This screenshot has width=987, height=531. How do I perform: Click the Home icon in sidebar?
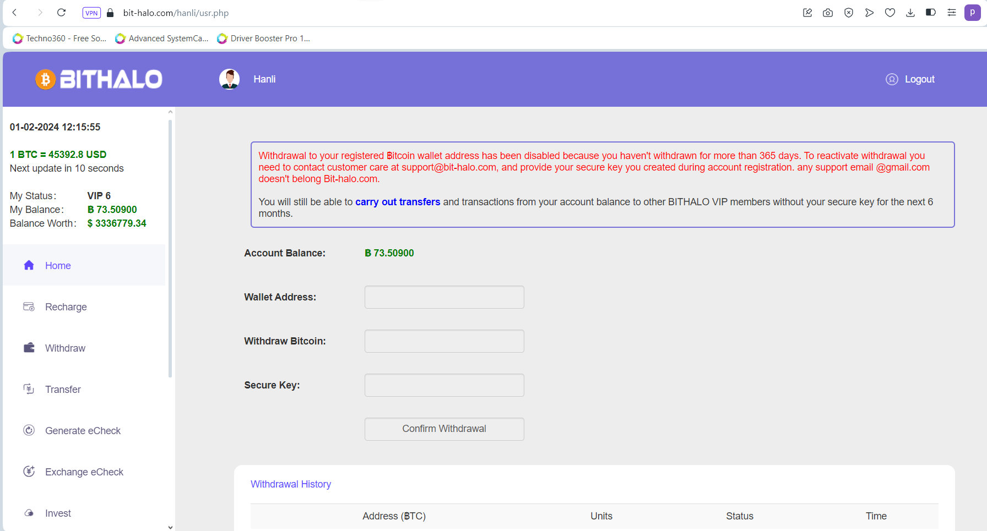click(29, 265)
